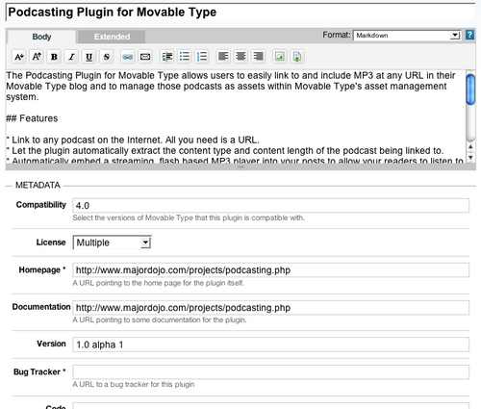Screen dimensions: 481x409
Task: Insert a bulleted list
Action: click(185, 57)
